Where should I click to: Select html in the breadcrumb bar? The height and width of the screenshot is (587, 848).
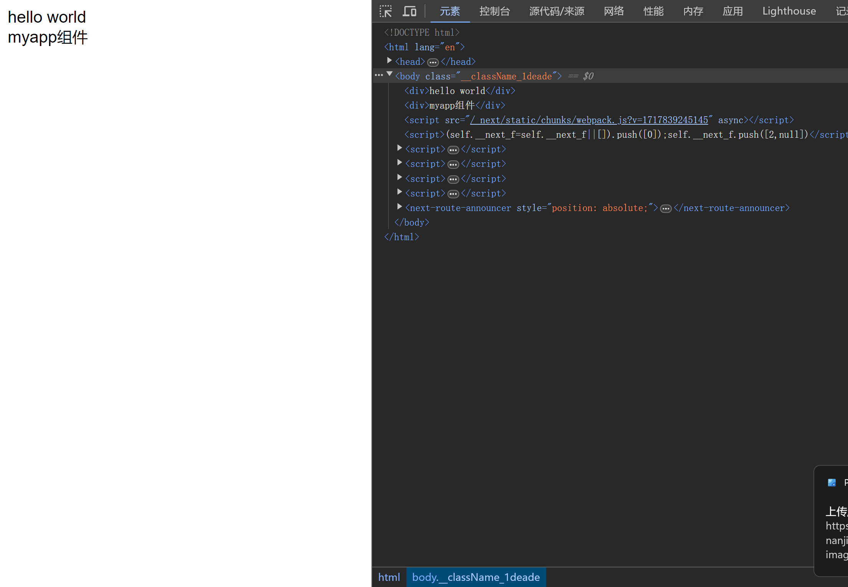click(389, 577)
